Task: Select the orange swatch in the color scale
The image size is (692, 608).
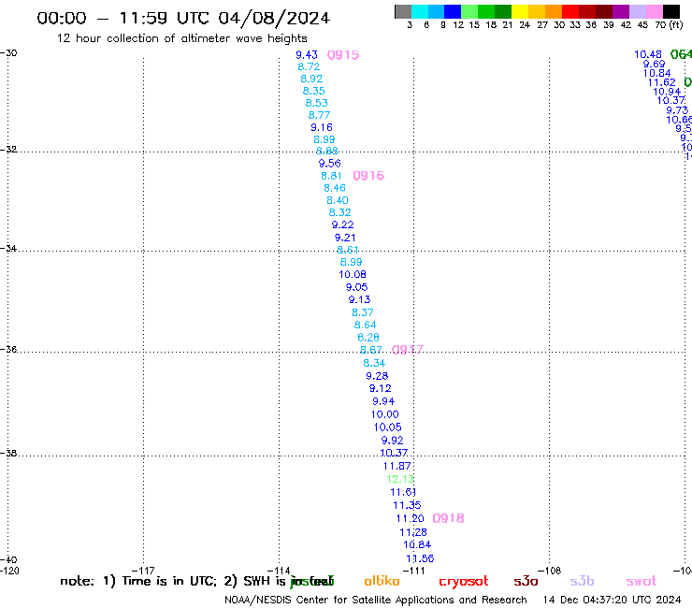Action: tap(554, 11)
